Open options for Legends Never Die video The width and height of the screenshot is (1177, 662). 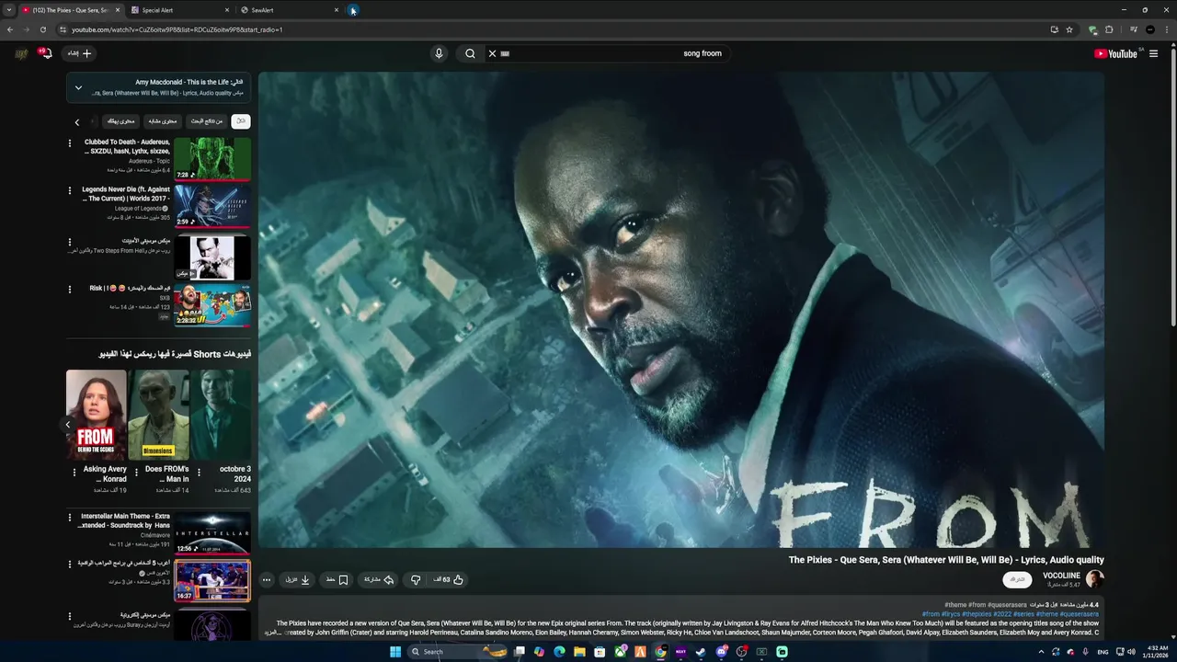click(69, 191)
